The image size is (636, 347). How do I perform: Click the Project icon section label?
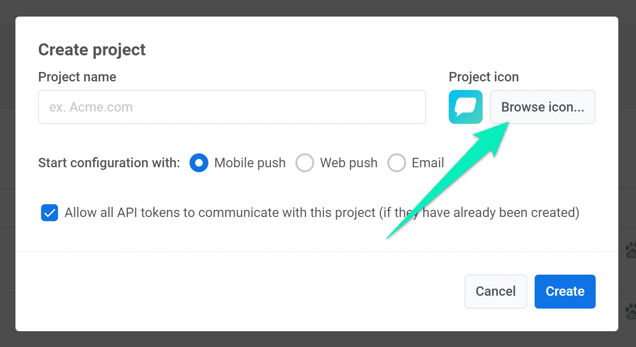click(484, 76)
